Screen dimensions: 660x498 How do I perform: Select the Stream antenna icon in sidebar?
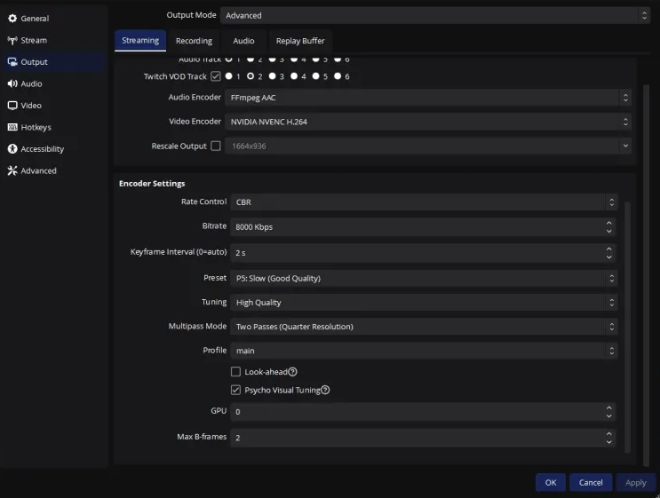coord(12,41)
